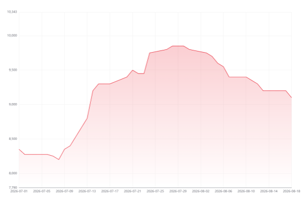Select the 2026-07-17 axis date
This screenshot has width=305, height=199.
pyautogui.click(x=110, y=191)
